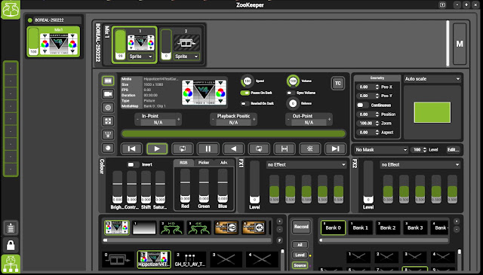Jump to next clip
The width and height of the screenshot is (483, 275).
[x=335, y=149]
